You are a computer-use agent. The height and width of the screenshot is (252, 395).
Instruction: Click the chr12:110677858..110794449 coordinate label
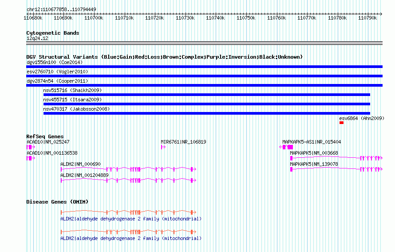coord(61,9)
